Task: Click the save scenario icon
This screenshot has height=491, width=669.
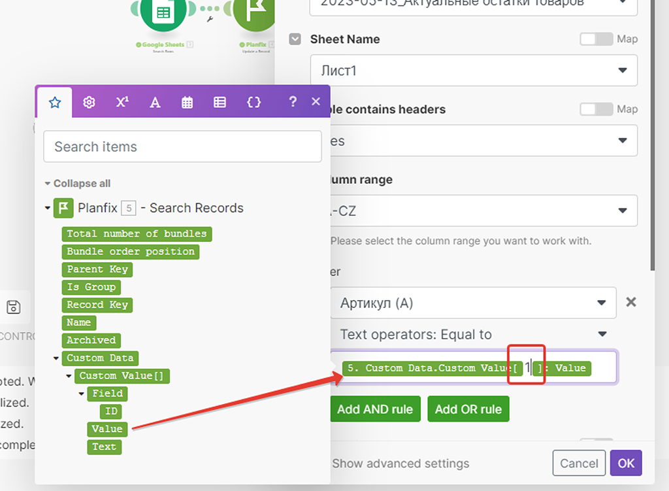Action: pyautogui.click(x=13, y=307)
